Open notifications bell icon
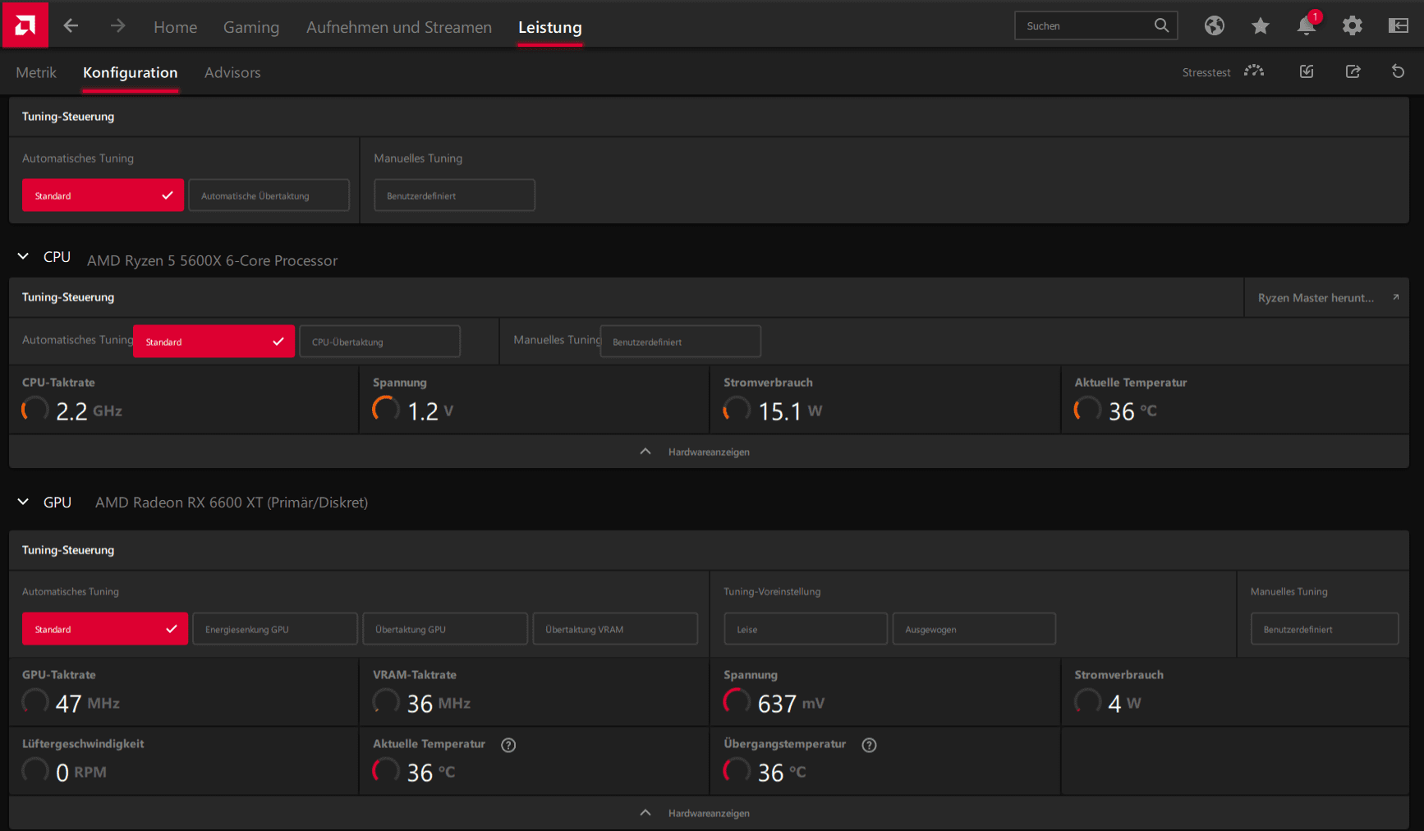 pos(1307,25)
